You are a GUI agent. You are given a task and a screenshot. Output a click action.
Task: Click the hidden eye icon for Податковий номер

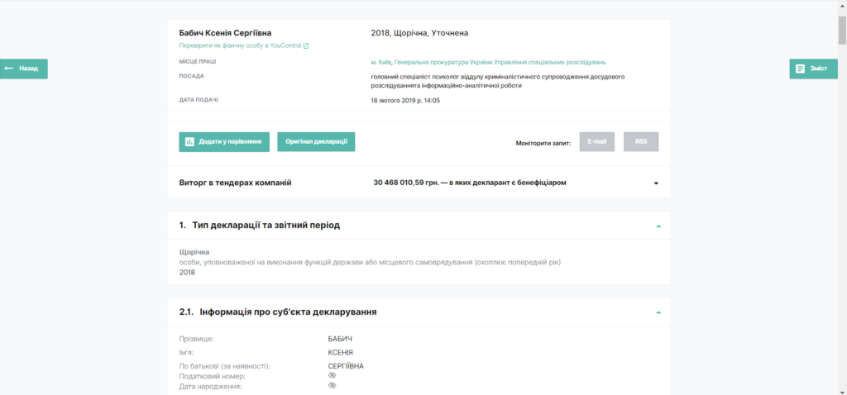(x=333, y=375)
